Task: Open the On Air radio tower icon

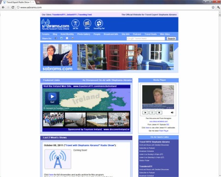Action: [x=75, y=24]
